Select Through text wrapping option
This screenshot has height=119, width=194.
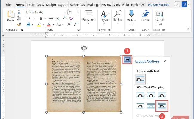click(161, 95)
